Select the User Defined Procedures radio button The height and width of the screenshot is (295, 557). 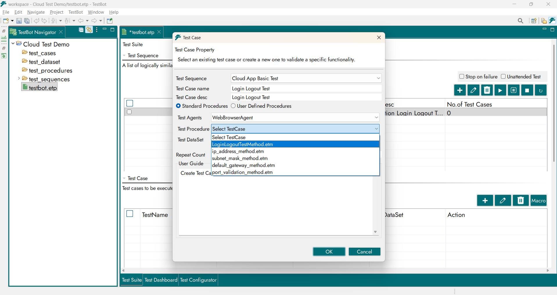coord(233,106)
